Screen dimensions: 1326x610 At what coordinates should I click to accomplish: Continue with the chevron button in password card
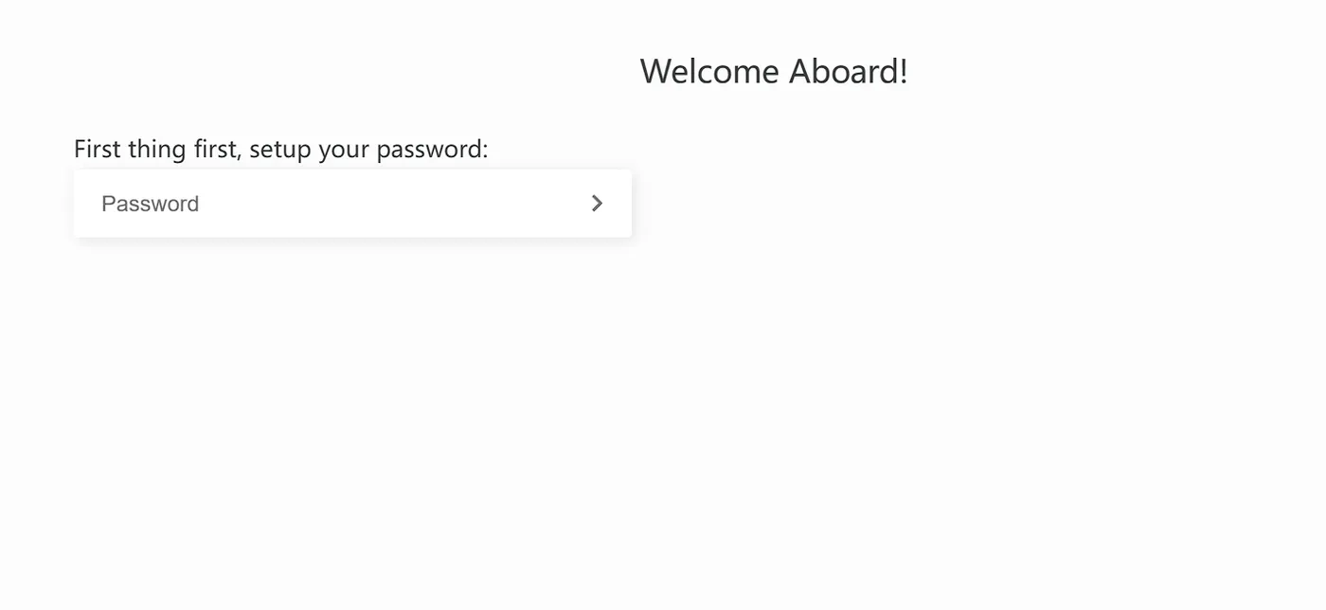coord(597,204)
